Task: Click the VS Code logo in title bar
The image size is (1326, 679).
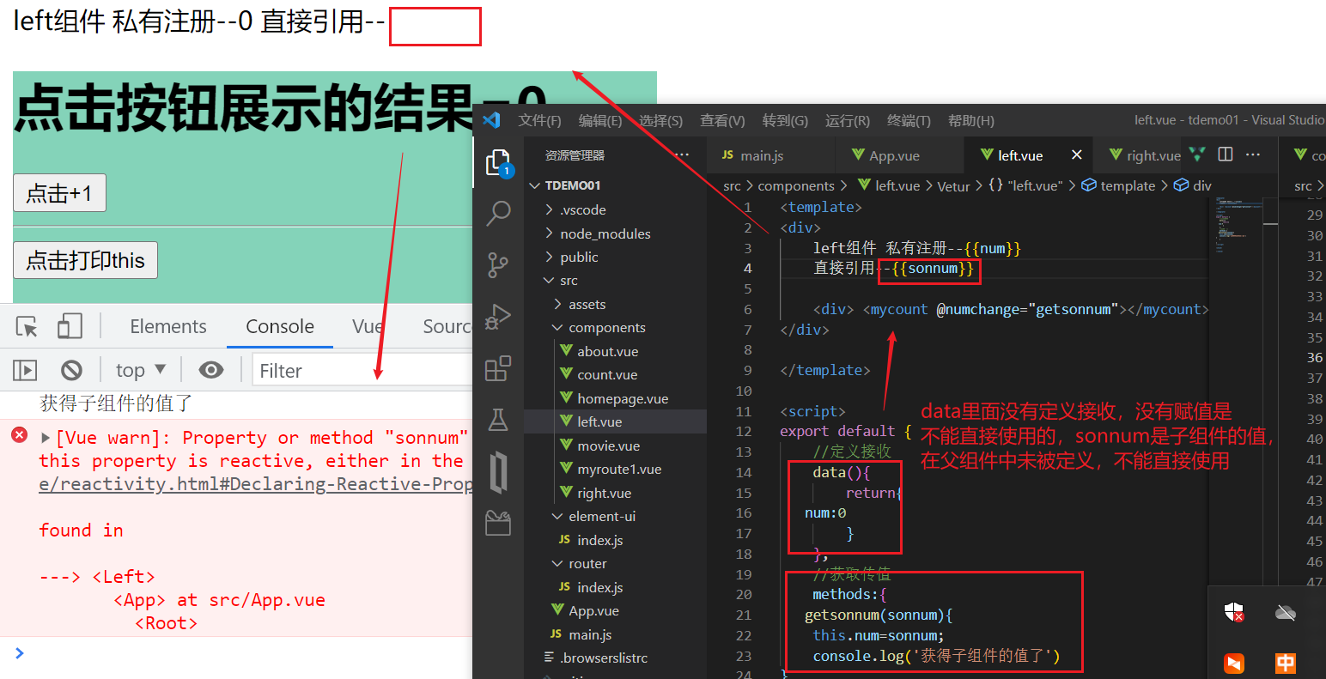Action: pos(492,120)
